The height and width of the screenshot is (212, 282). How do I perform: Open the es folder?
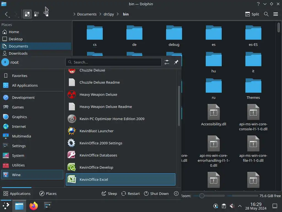[213, 36]
